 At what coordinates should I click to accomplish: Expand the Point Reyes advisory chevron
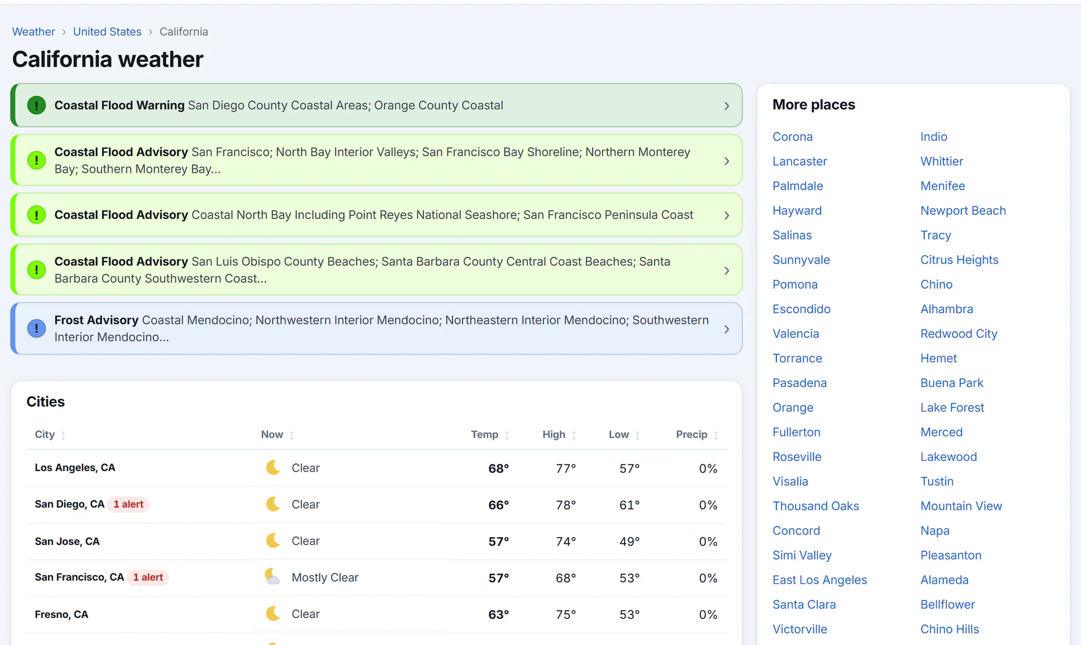727,215
